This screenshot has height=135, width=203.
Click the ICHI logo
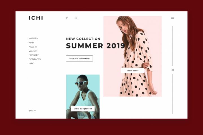[x=36, y=18]
